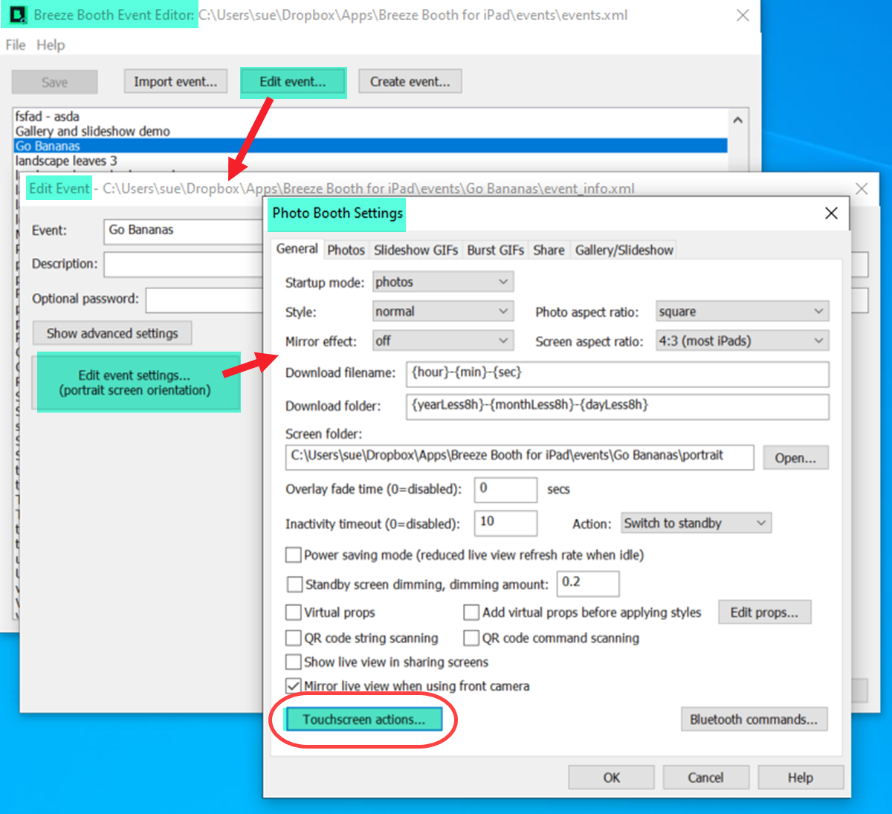Image resolution: width=892 pixels, height=814 pixels.
Task: Open the Style dropdown
Action: (x=443, y=311)
